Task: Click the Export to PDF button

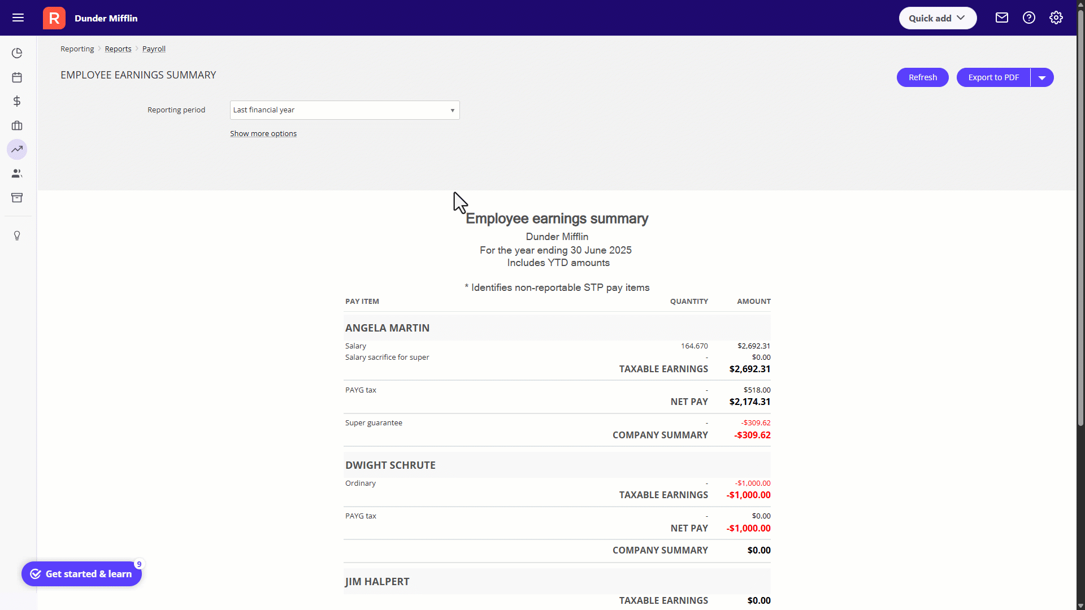Action: click(x=993, y=77)
